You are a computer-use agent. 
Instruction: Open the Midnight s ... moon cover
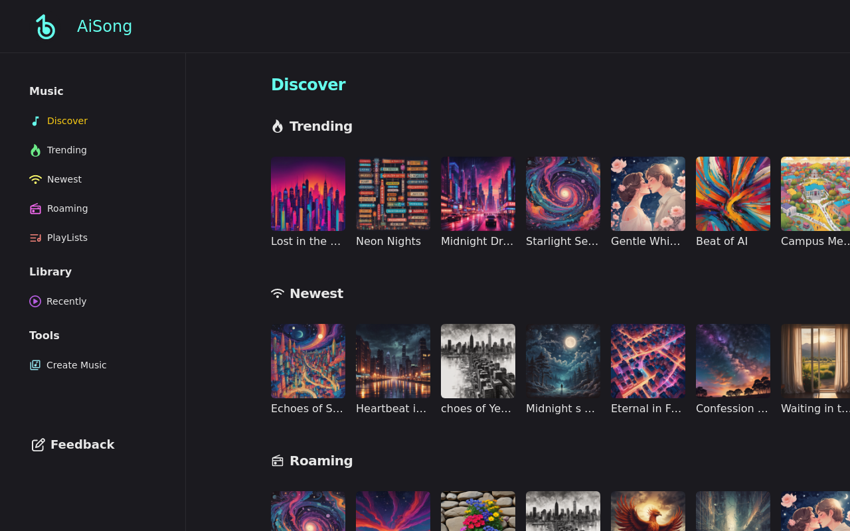[x=563, y=361]
